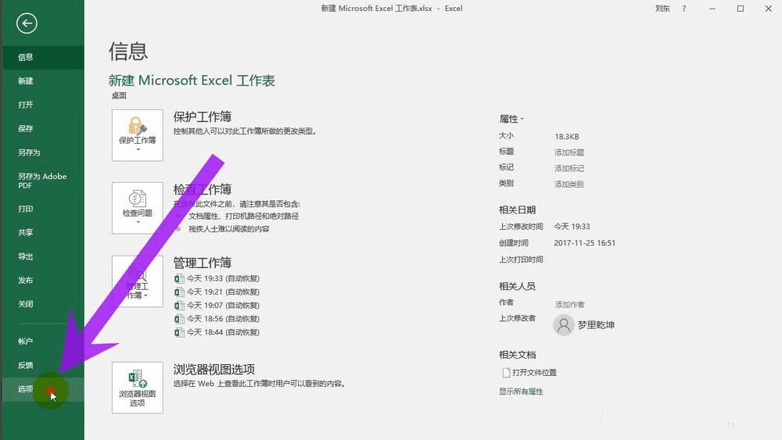Minimize the Excel window
The height and width of the screenshot is (440, 782).
click(x=712, y=9)
